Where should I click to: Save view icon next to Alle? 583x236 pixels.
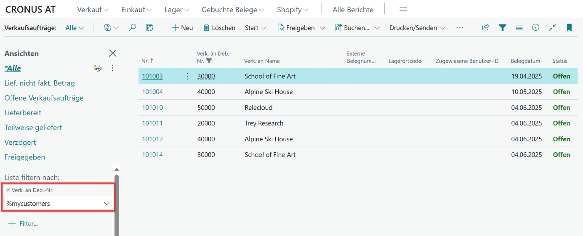pyautogui.click(x=98, y=68)
